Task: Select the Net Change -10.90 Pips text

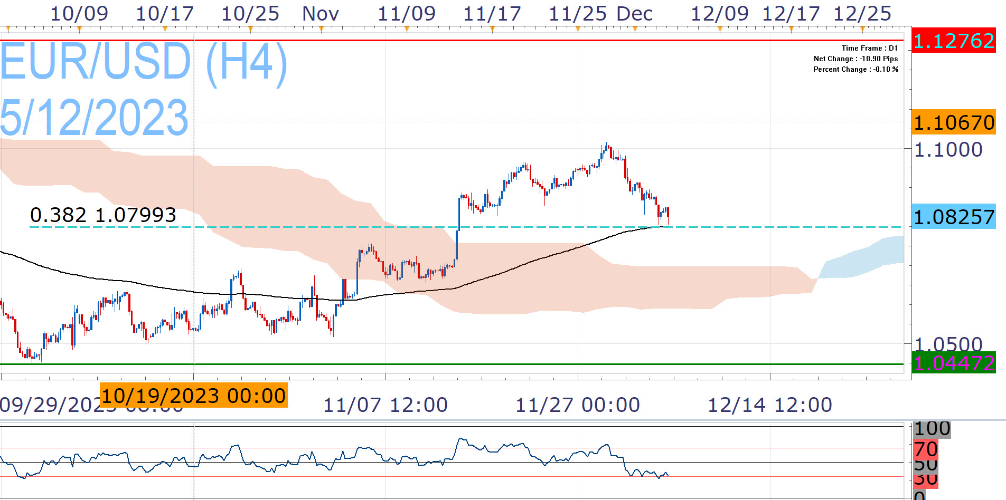Action: click(x=855, y=59)
